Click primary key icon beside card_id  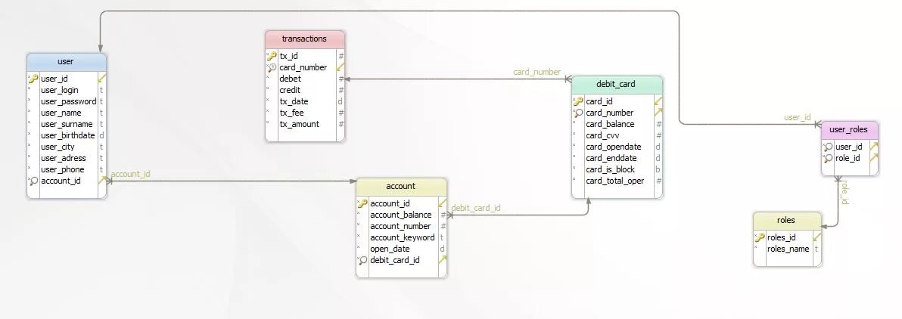tap(578, 101)
